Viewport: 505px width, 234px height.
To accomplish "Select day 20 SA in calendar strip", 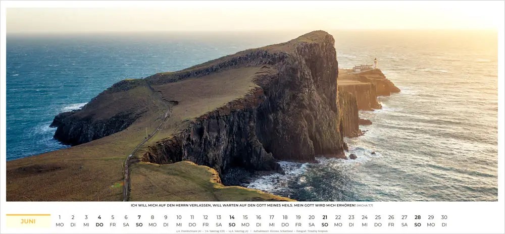I will coord(312,221).
